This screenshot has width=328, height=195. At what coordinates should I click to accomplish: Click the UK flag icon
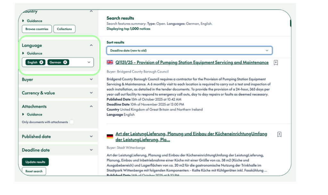[110, 63]
